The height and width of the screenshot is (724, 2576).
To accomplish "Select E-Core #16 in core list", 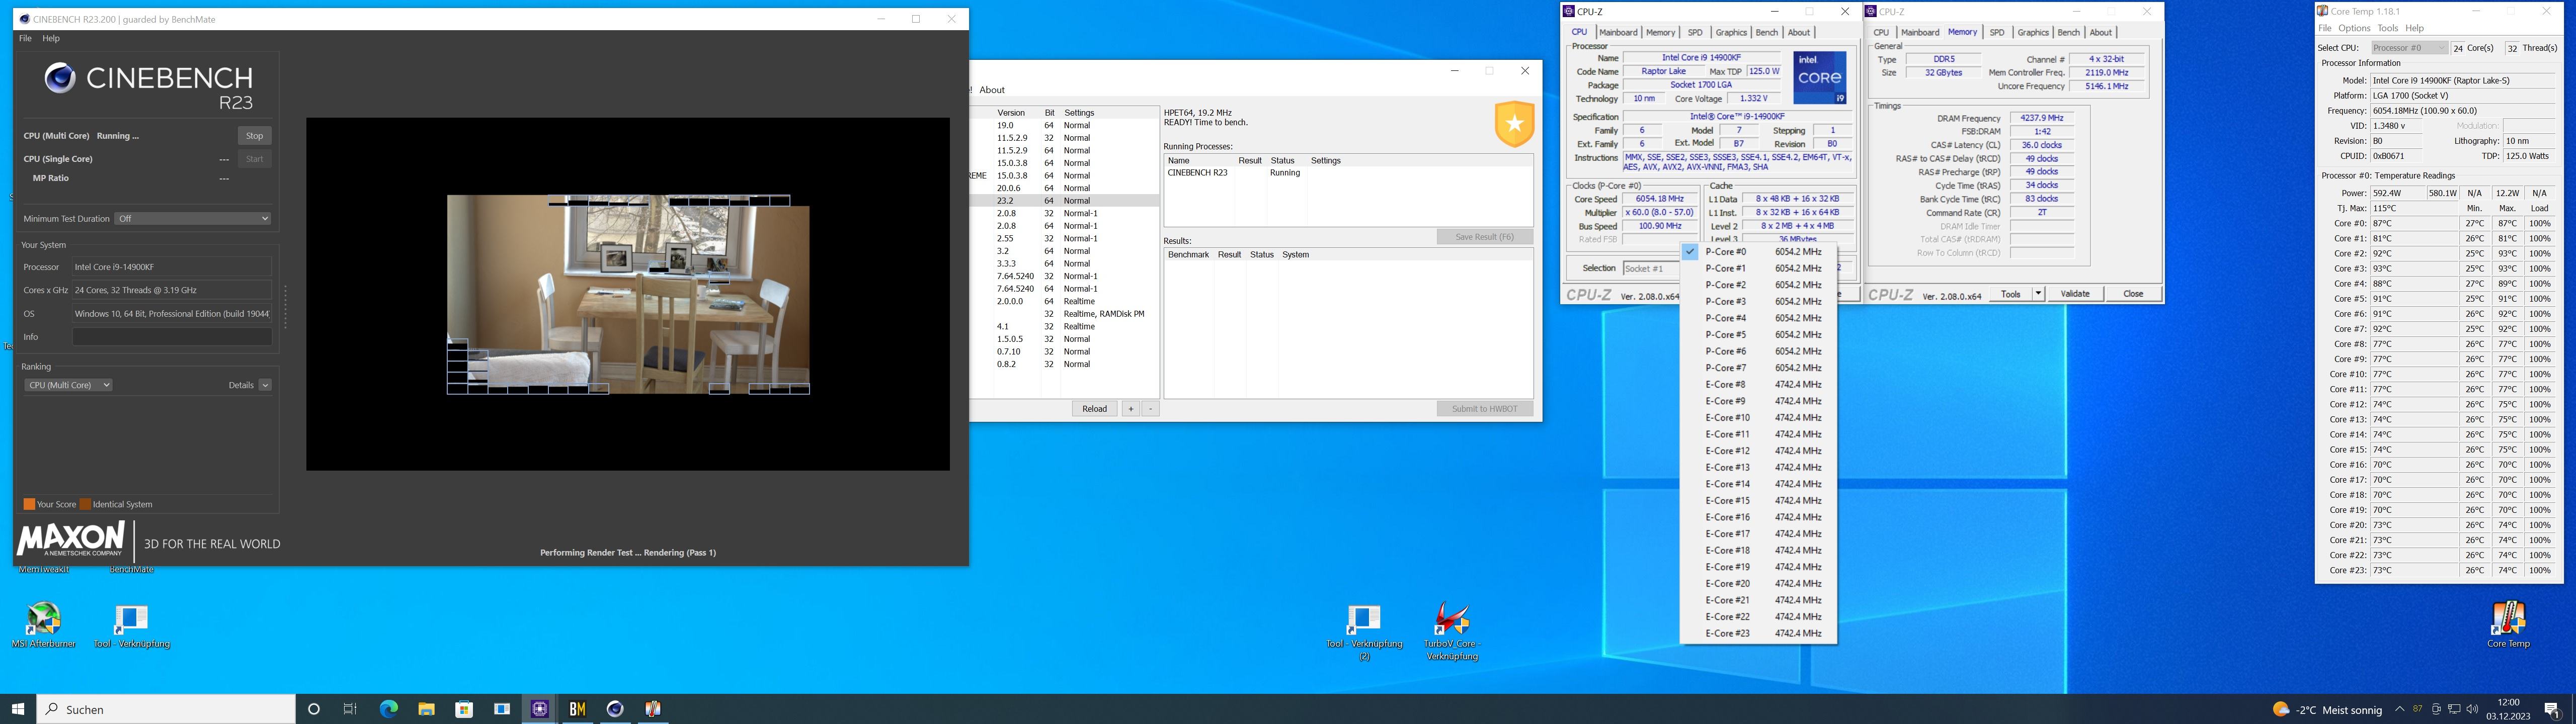I will tap(1759, 517).
